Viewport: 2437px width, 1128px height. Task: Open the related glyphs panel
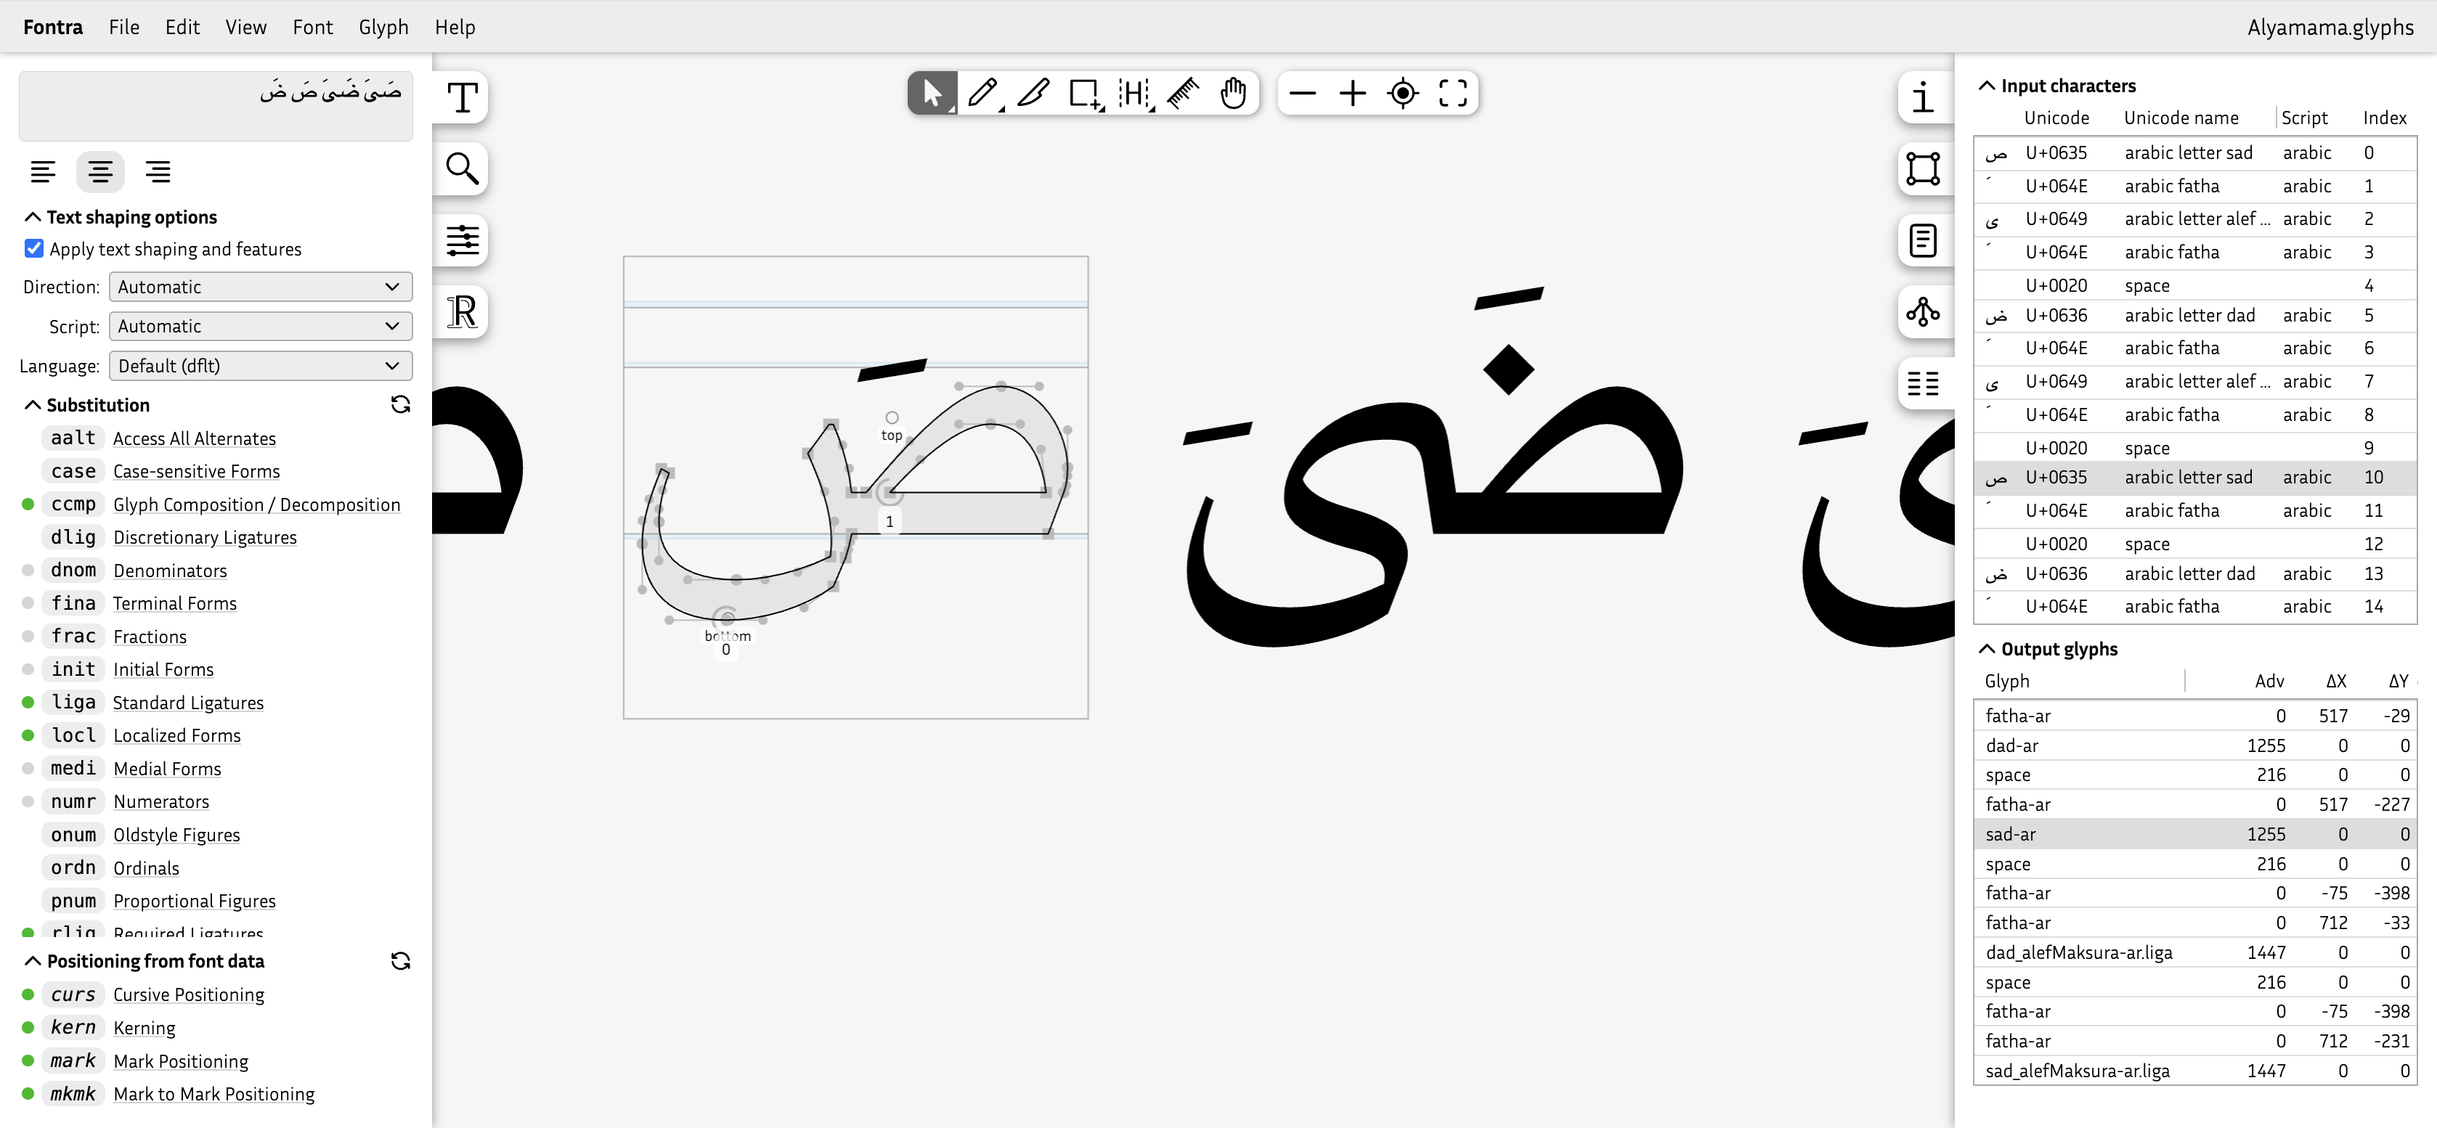point(1922,312)
